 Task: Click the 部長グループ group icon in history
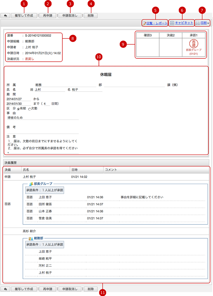31,184
